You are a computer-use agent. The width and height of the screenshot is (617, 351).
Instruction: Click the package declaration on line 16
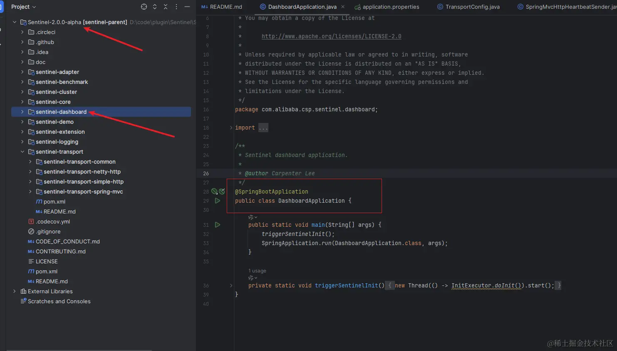(x=306, y=109)
